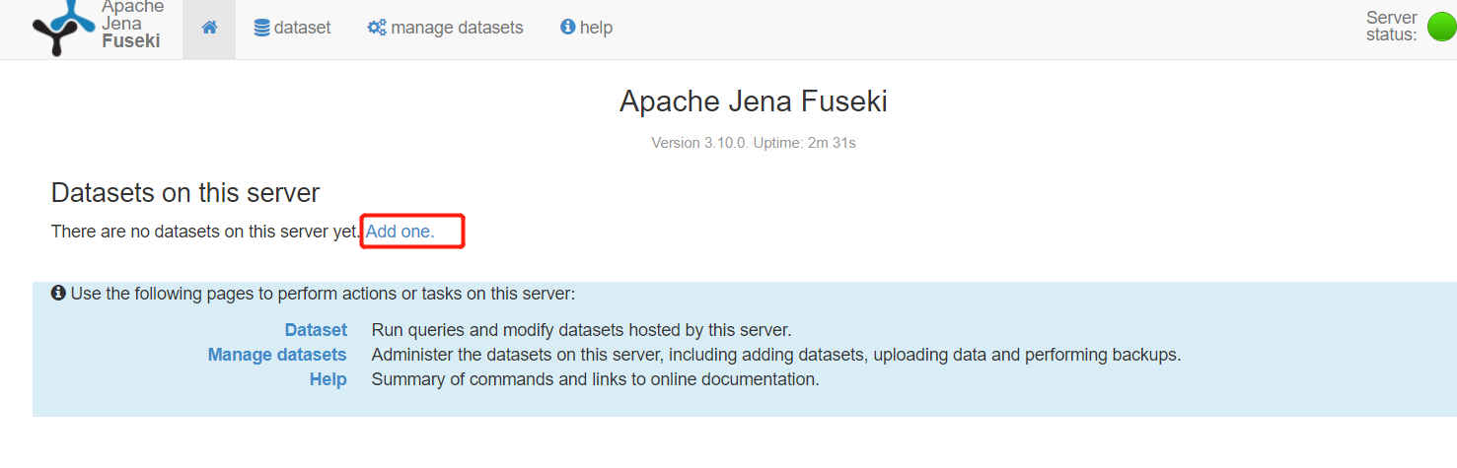Click the Apache Jena Fuseki logo icon

63,27
